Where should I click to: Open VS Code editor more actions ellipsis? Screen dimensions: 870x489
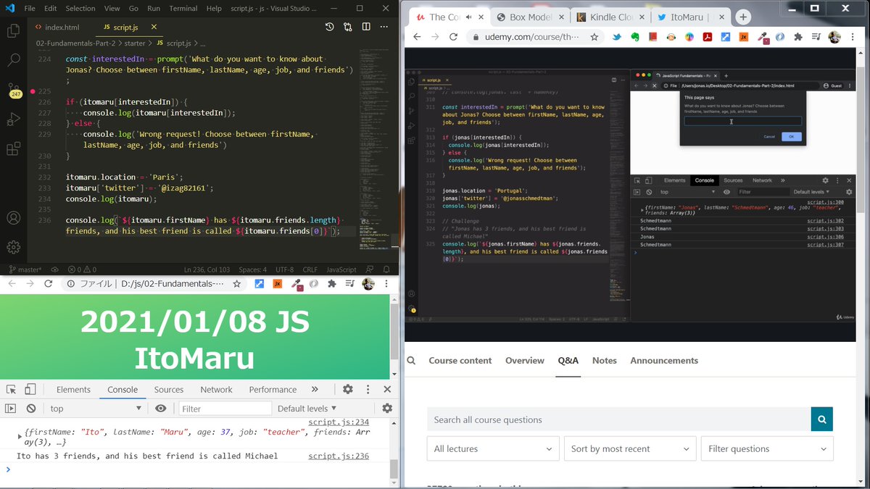384,27
